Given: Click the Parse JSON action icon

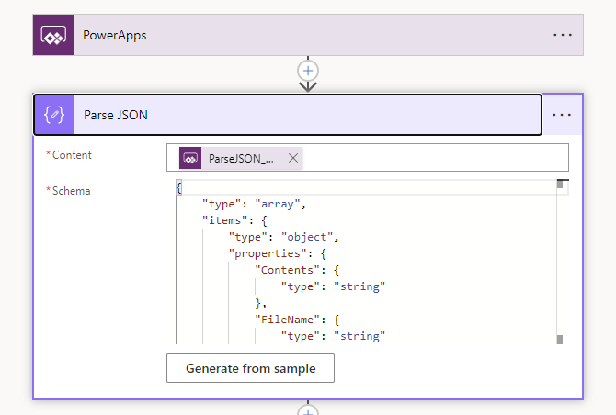Looking at the screenshot, I should [x=54, y=115].
